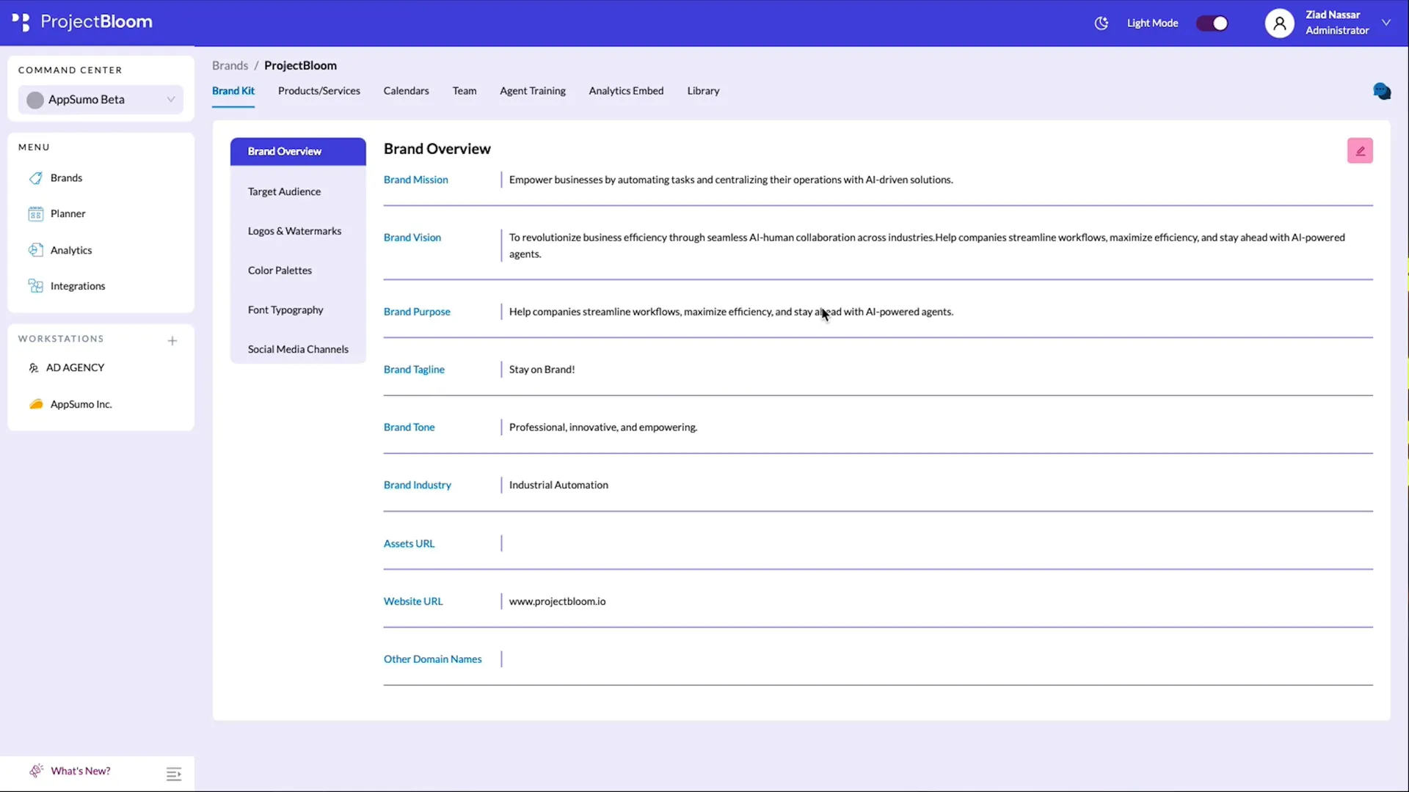Go to Brands breadcrumb
1409x792 pixels.
[x=230, y=65]
